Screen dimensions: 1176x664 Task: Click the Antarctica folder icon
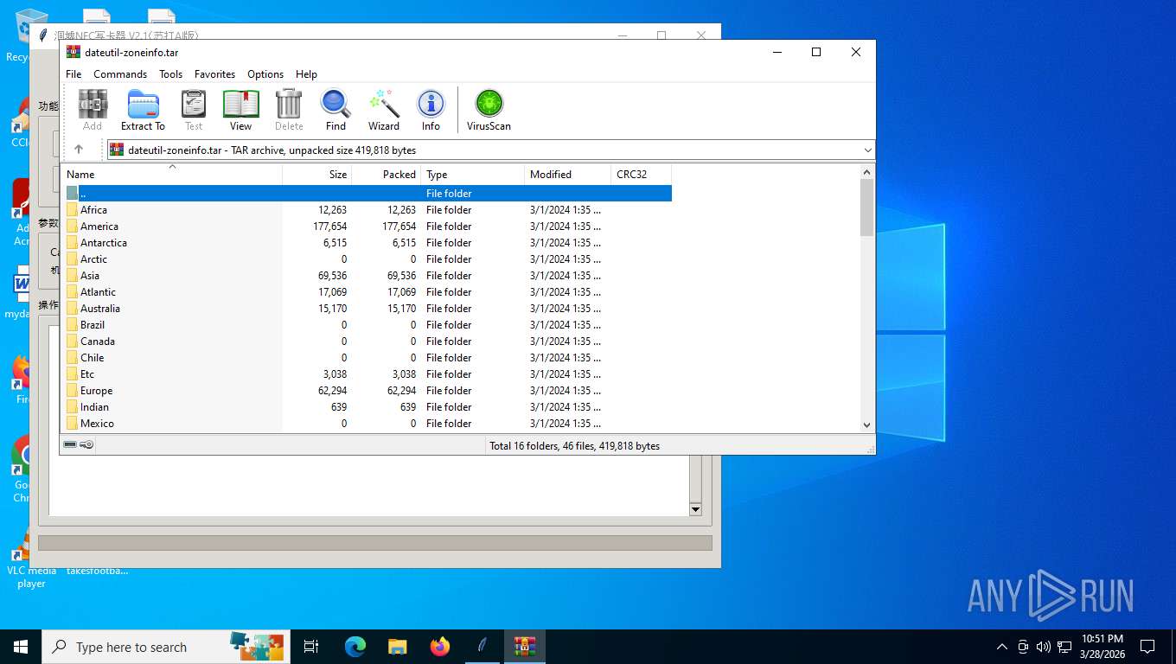click(x=72, y=243)
